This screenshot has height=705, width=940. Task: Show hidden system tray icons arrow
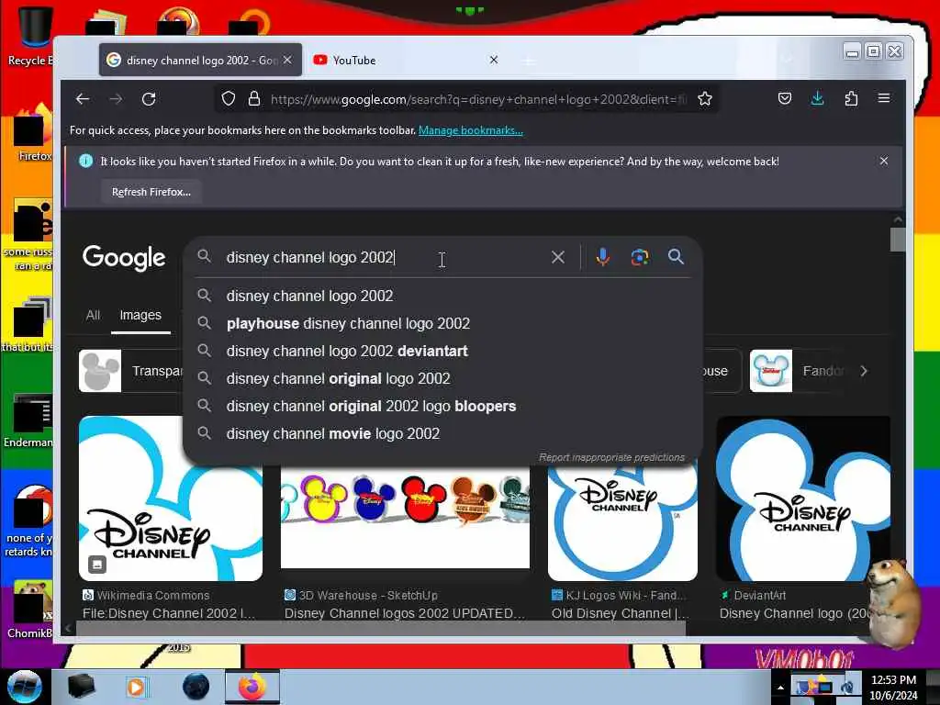(x=780, y=688)
